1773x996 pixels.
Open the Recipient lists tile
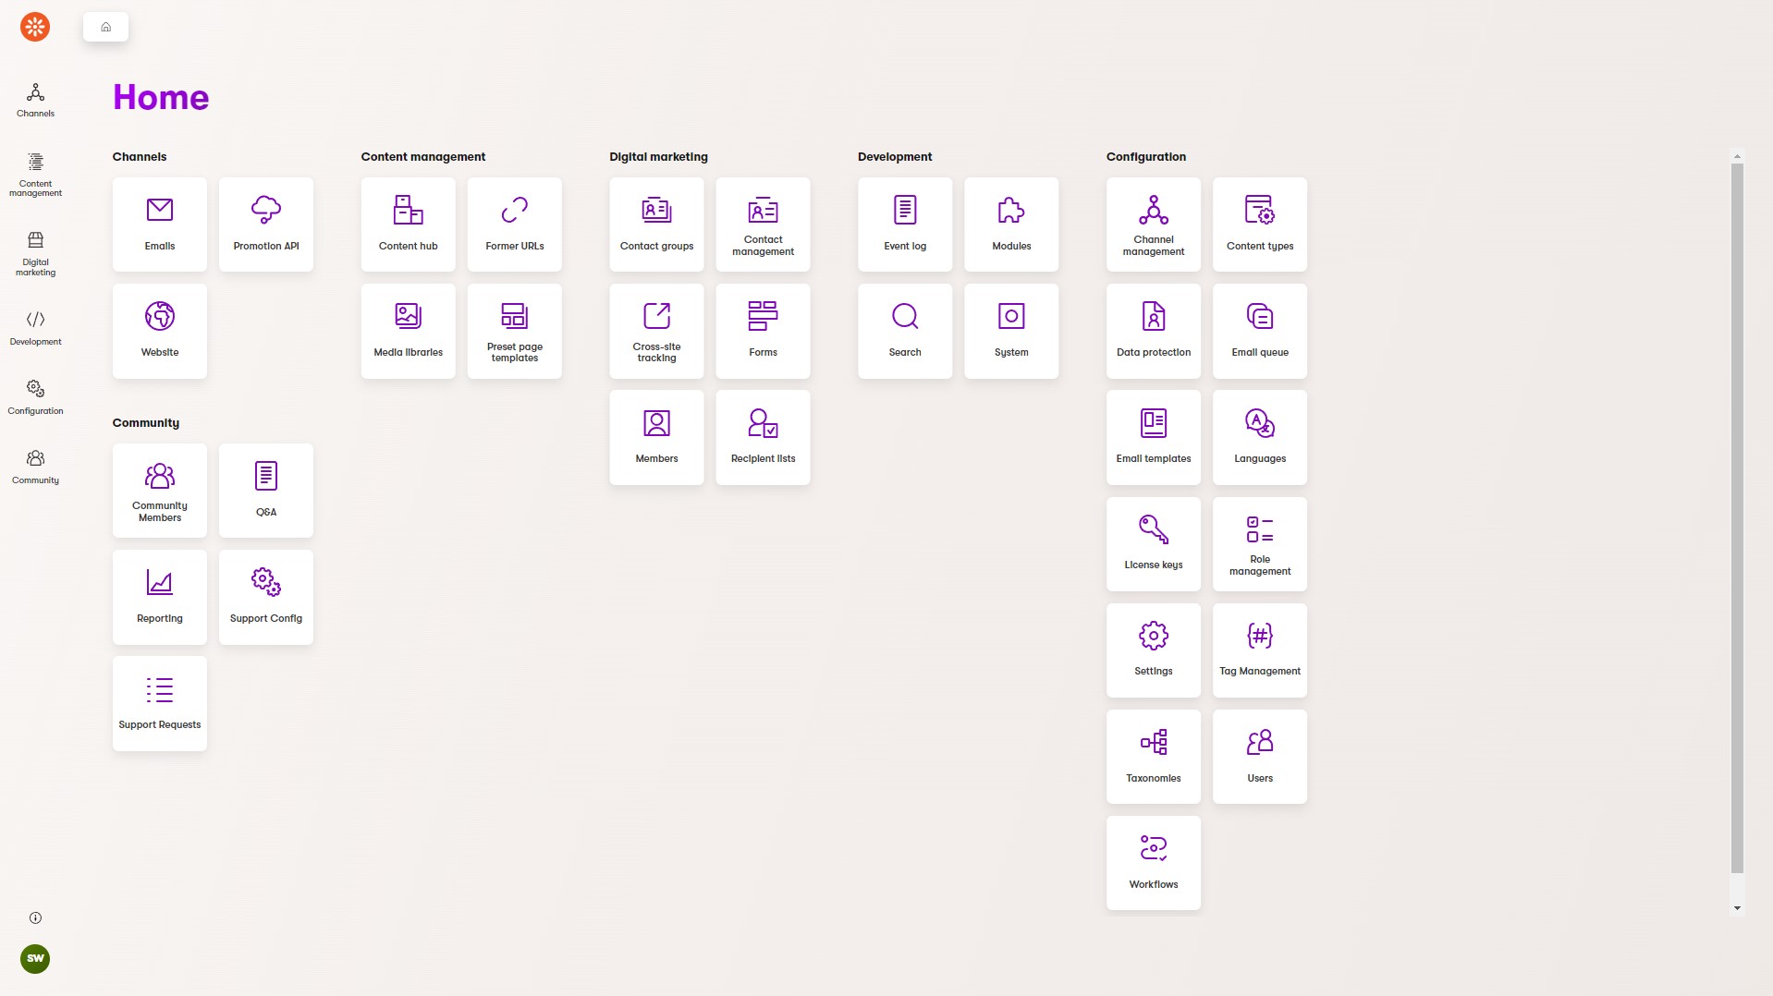click(763, 437)
